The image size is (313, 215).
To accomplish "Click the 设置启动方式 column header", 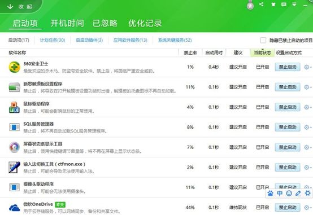I will (289, 52).
